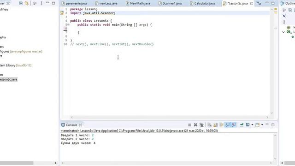Screen dimensions: 295x166
Task: Click editor horizontal scrollbar right arrow
Action: tap(267, 117)
